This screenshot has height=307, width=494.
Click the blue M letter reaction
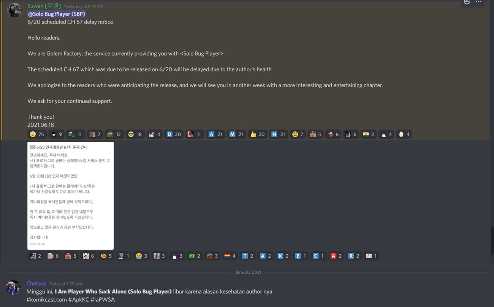(236, 134)
